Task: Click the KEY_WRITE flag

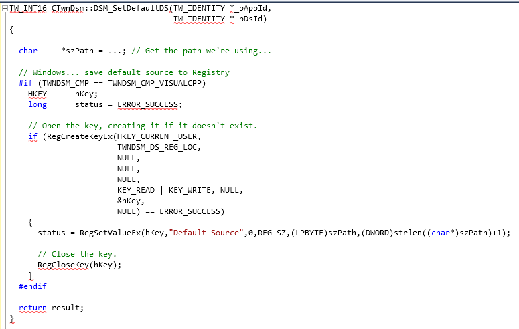Action: pos(190,190)
